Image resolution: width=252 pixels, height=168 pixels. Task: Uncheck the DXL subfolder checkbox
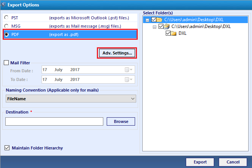coord(168,33)
